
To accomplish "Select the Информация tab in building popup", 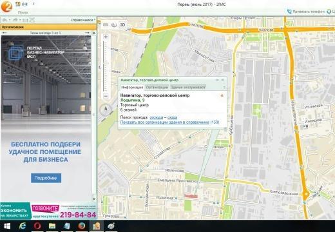I will tap(132, 87).
